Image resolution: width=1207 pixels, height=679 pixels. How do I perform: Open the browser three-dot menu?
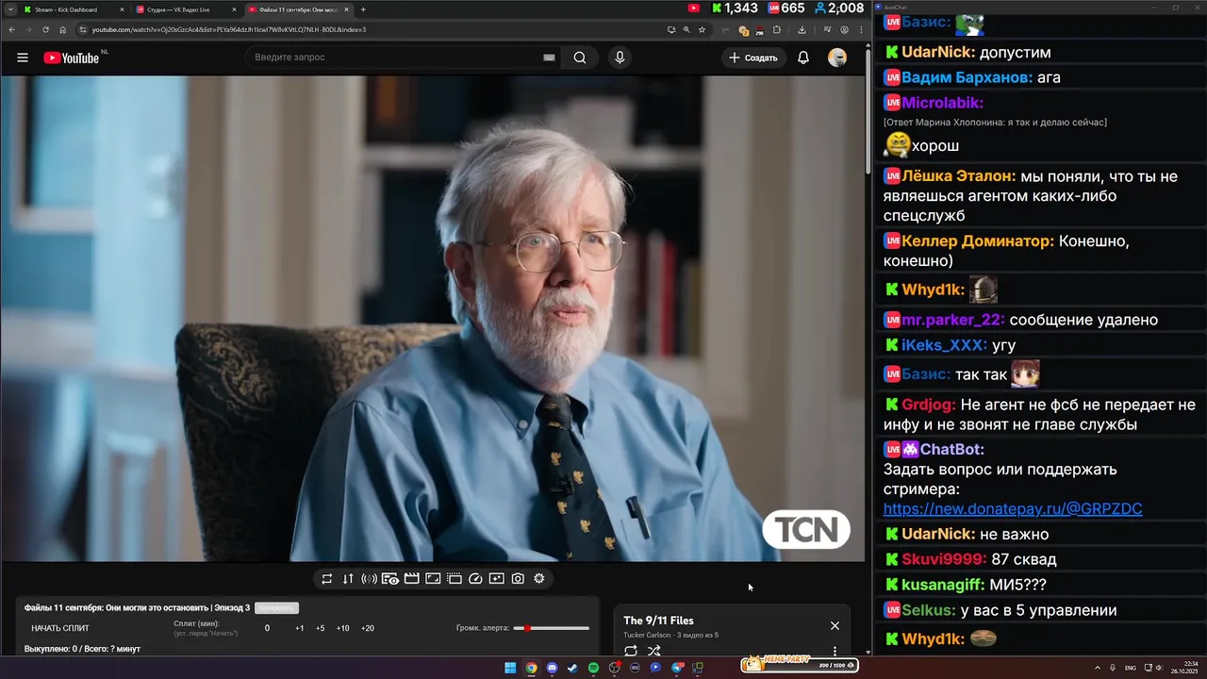(x=861, y=29)
